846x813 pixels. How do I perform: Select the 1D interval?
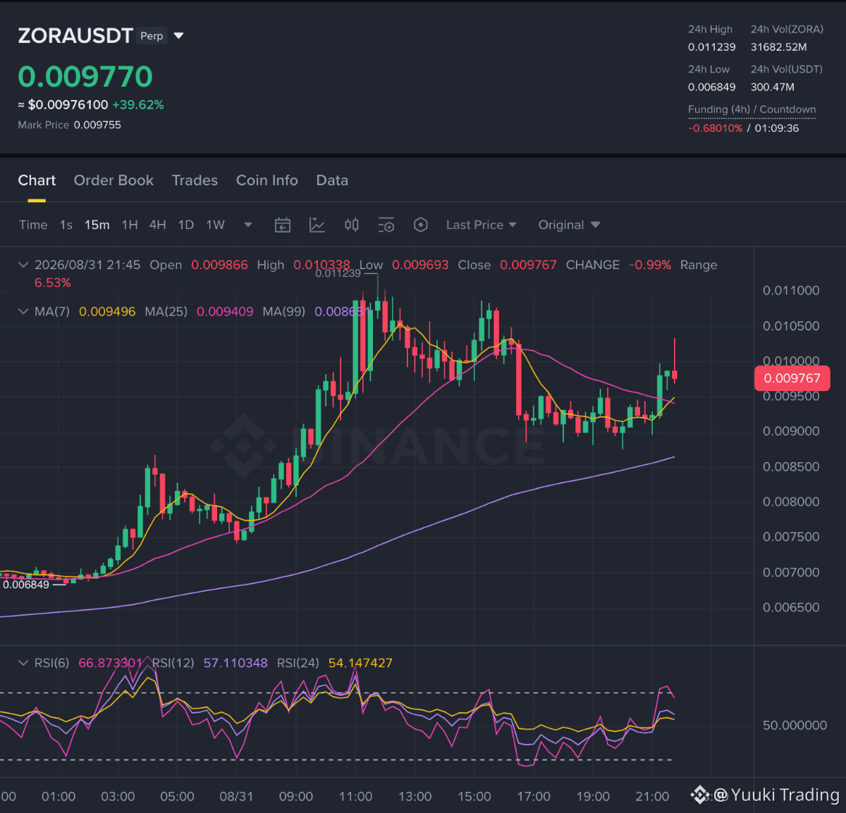tap(186, 225)
